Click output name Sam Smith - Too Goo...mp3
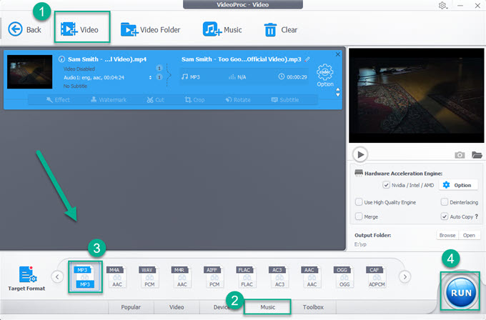Screen dimensions: 486x320 pos(241,59)
